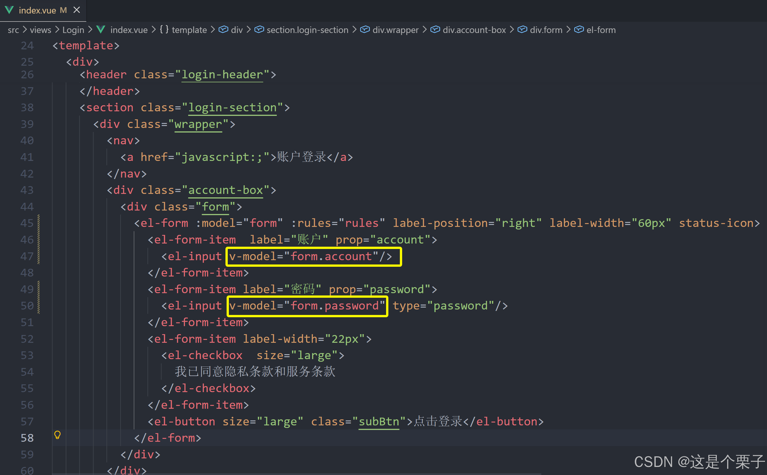
Task: Select the index.vue tab
Action: pos(37,10)
